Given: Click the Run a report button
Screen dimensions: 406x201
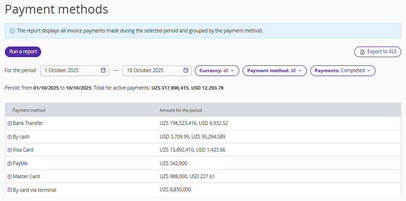Looking at the screenshot, I should click(x=23, y=52).
